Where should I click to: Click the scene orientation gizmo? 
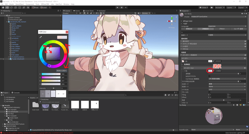tap(172, 21)
